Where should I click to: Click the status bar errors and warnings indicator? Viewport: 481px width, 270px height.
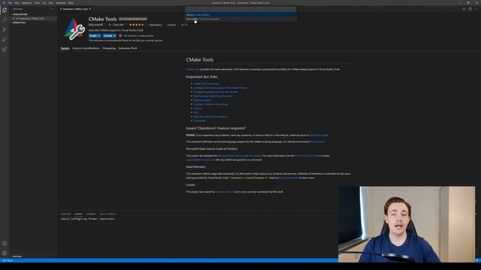pyautogui.click(x=8, y=260)
